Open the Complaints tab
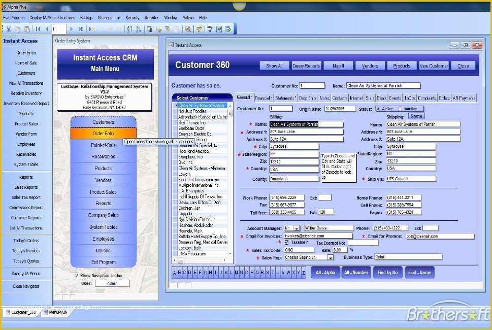492x330 pixels. point(427,98)
